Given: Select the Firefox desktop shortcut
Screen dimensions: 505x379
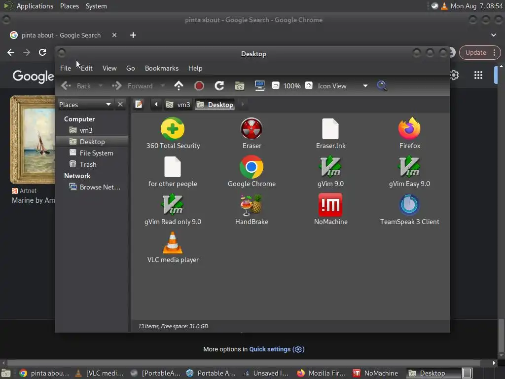Looking at the screenshot, I should click(409, 128).
